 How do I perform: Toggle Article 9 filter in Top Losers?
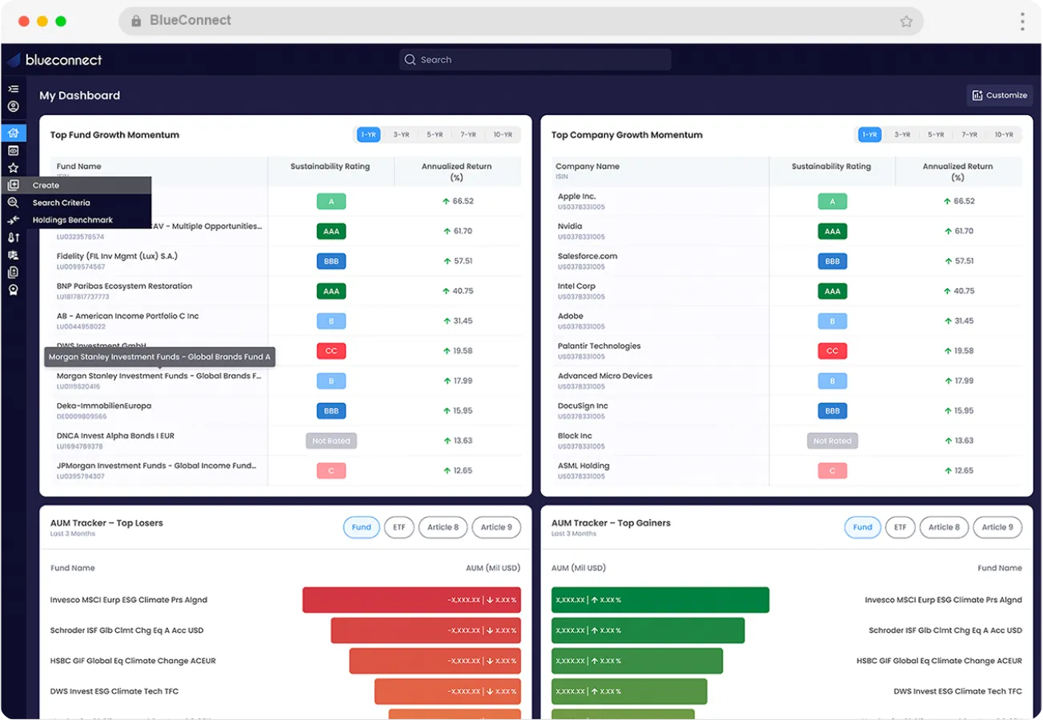click(x=496, y=527)
